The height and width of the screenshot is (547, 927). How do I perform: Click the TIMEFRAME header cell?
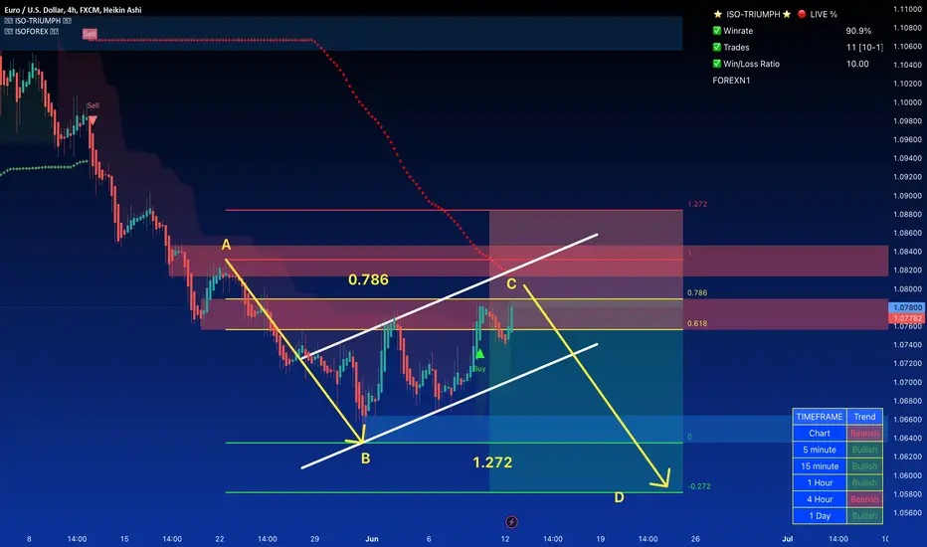pos(820,417)
